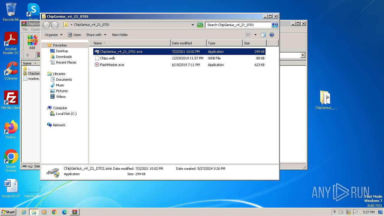Click the Start button
384x216 pixels.
(8, 212)
